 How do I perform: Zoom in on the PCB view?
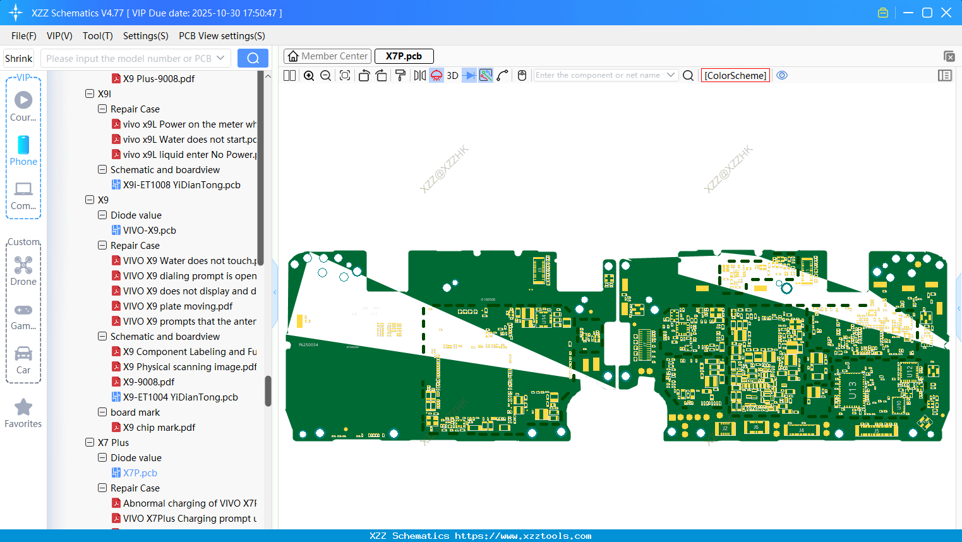[309, 76]
